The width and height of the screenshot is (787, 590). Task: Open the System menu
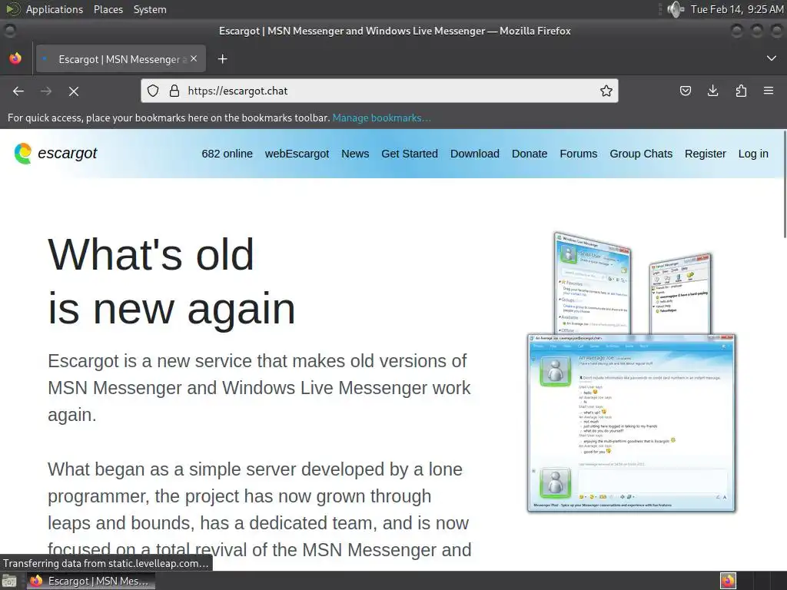[x=150, y=9]
